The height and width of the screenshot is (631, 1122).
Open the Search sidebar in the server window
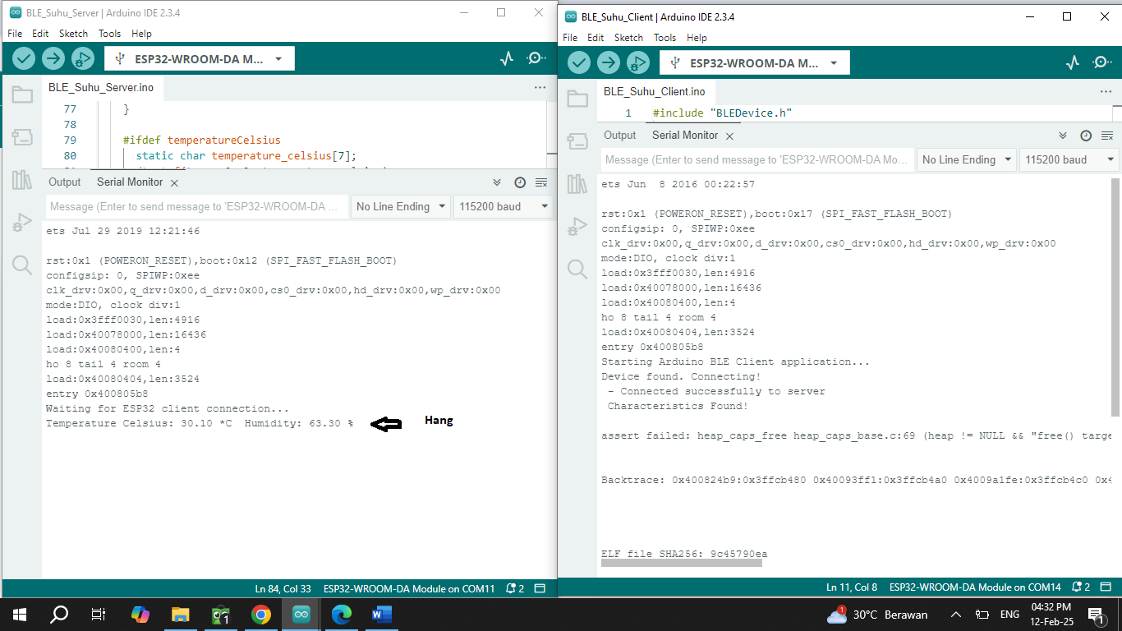pos(22,265)
